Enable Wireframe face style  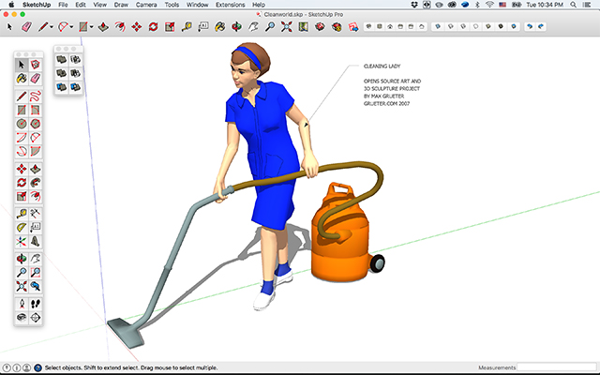(x=463, y=26)
